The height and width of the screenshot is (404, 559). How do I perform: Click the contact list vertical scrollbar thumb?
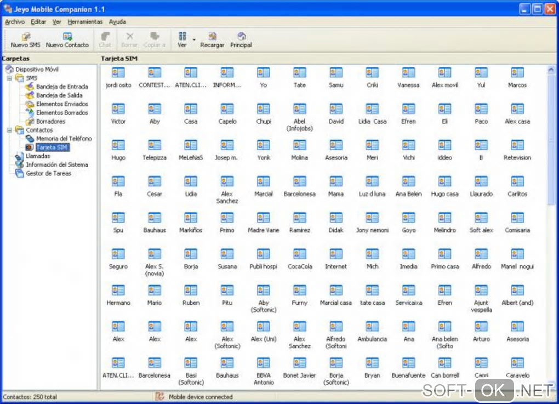tap(551, 139)
